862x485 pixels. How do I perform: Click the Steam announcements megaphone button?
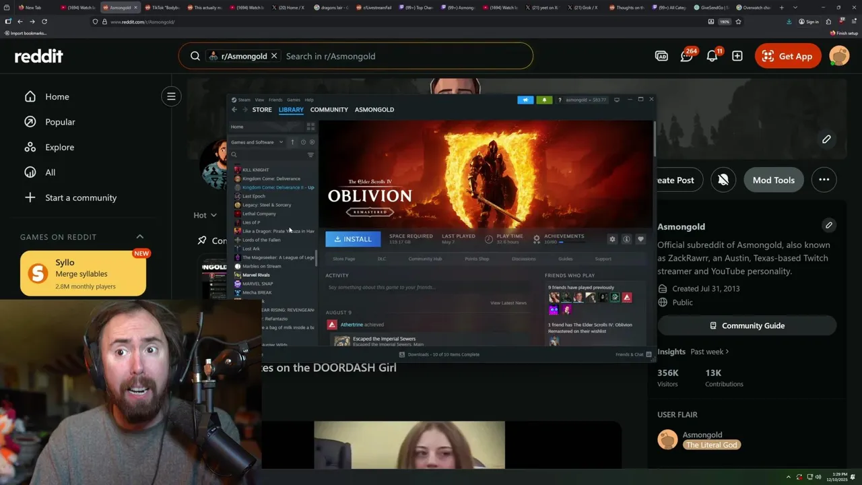tap(525, 100)
